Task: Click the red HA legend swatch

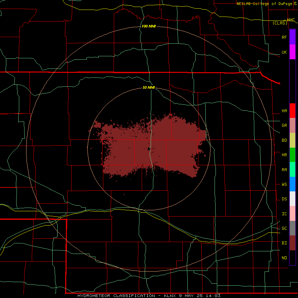Action: (292, 111)
